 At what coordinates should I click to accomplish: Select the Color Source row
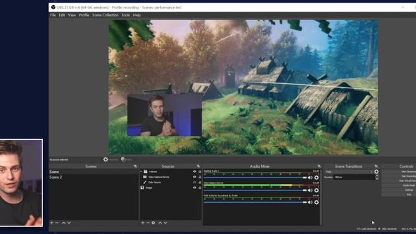(170, 182)
